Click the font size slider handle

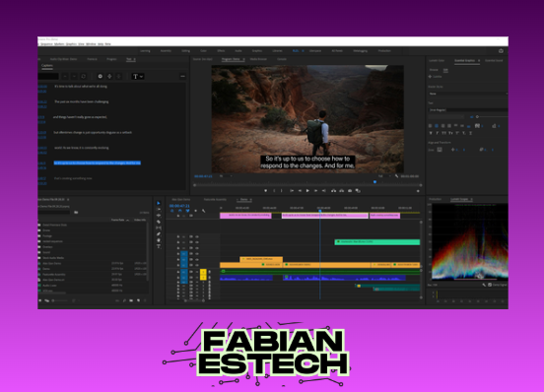[477, 117]
